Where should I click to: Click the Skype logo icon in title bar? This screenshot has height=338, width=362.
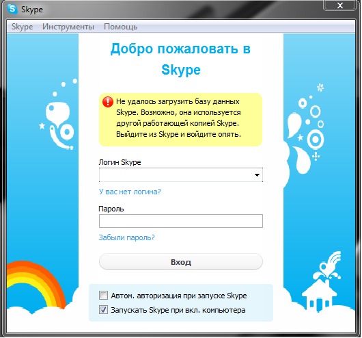12,10
